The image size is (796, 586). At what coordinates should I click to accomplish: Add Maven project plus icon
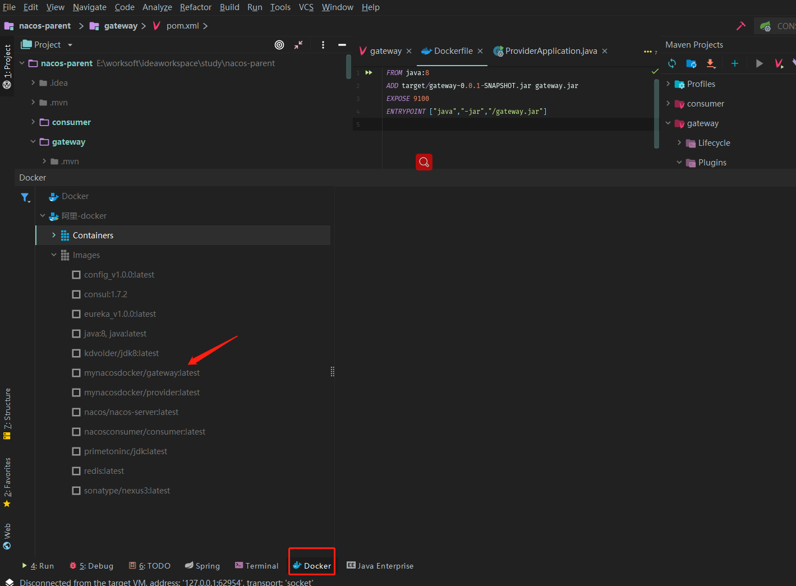735,63
